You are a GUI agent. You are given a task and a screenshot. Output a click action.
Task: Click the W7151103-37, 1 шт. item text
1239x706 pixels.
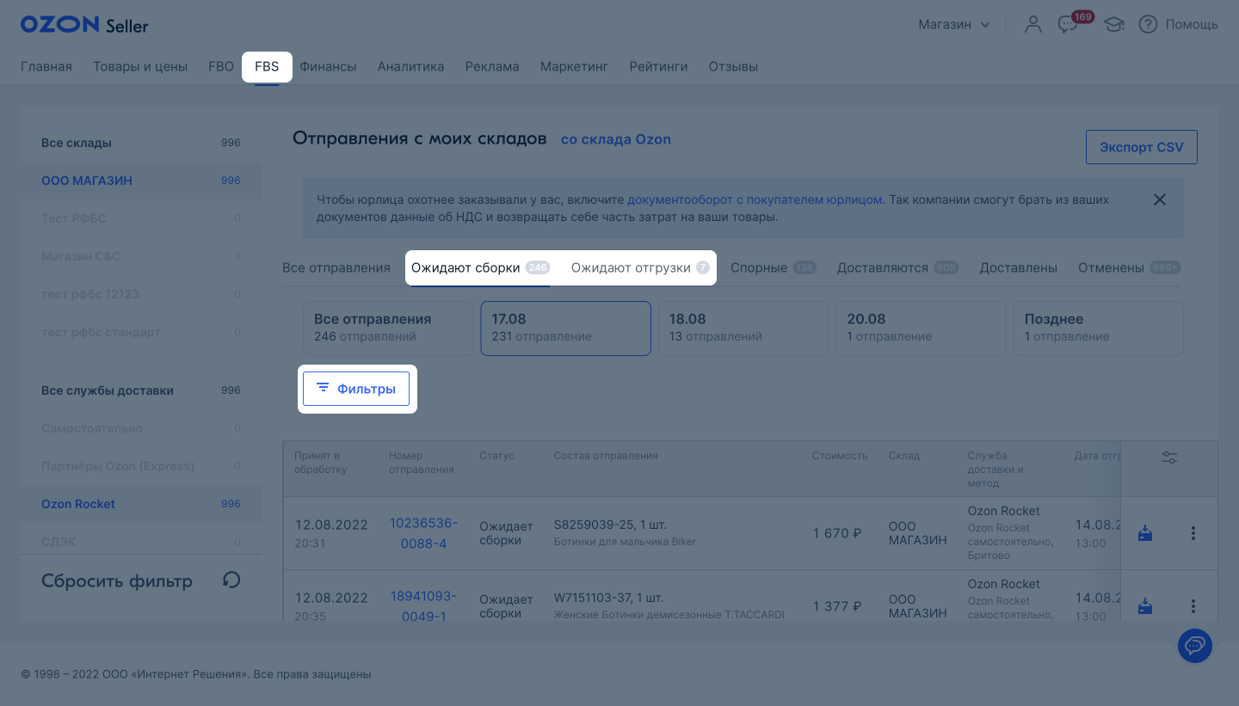click(x=610, y=598)
